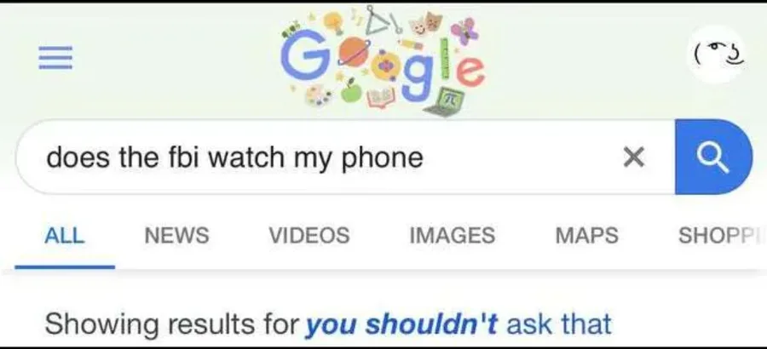Click the orange planet in the Google doodle
This screenshot has height=349, width=767.
(x=353, y=53)
